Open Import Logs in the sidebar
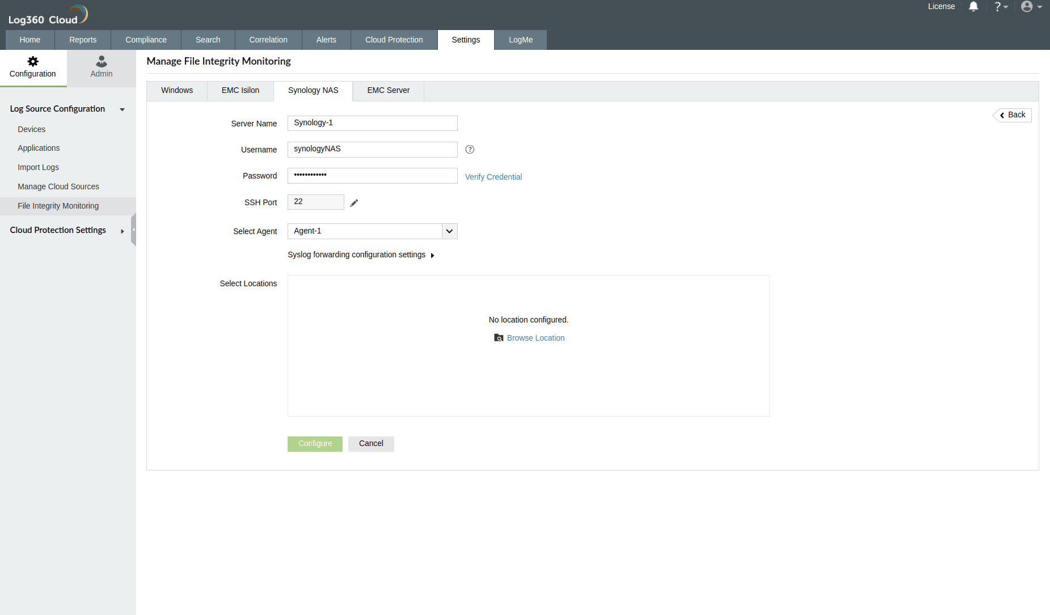 click(x=38, y=167)
